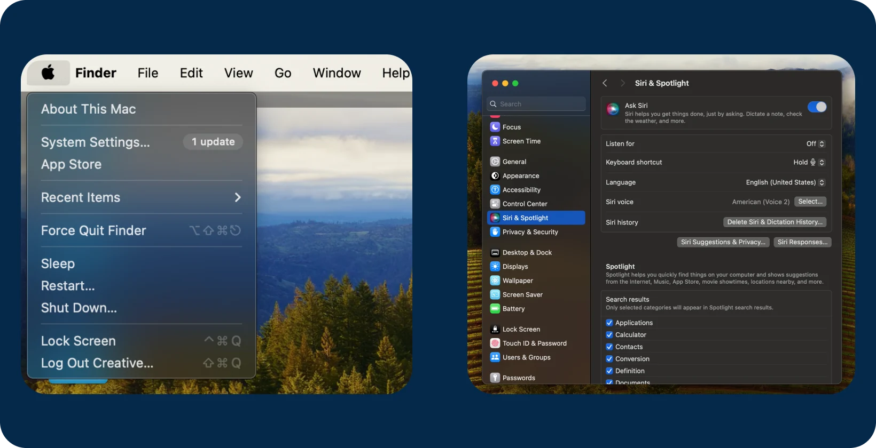Open the File menu in menu bar

(148, 73)
